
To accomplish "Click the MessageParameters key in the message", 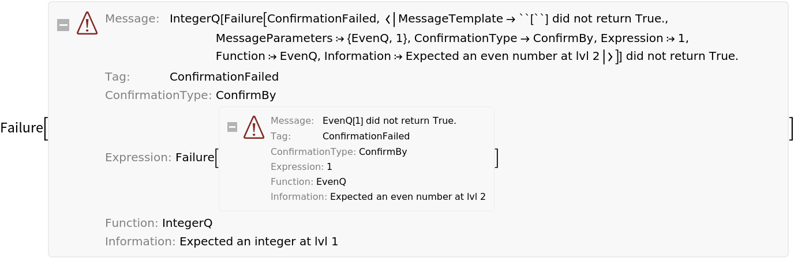I will click(x=274, y=39).
